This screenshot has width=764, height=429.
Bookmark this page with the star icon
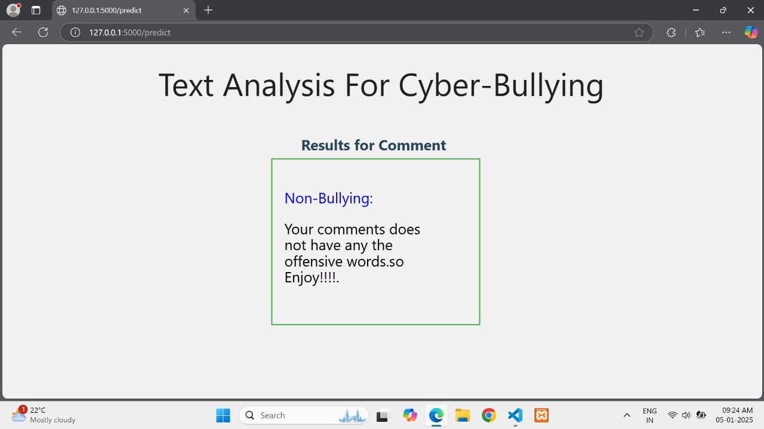(x=639, y=33)
